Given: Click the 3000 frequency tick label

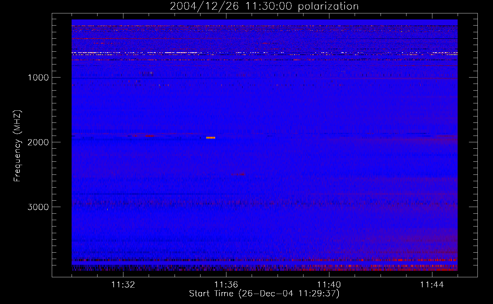Looking at the screenshot, I should coord(38,207).
